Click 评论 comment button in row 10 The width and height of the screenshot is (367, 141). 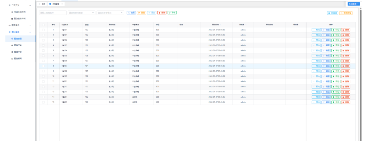336,76
